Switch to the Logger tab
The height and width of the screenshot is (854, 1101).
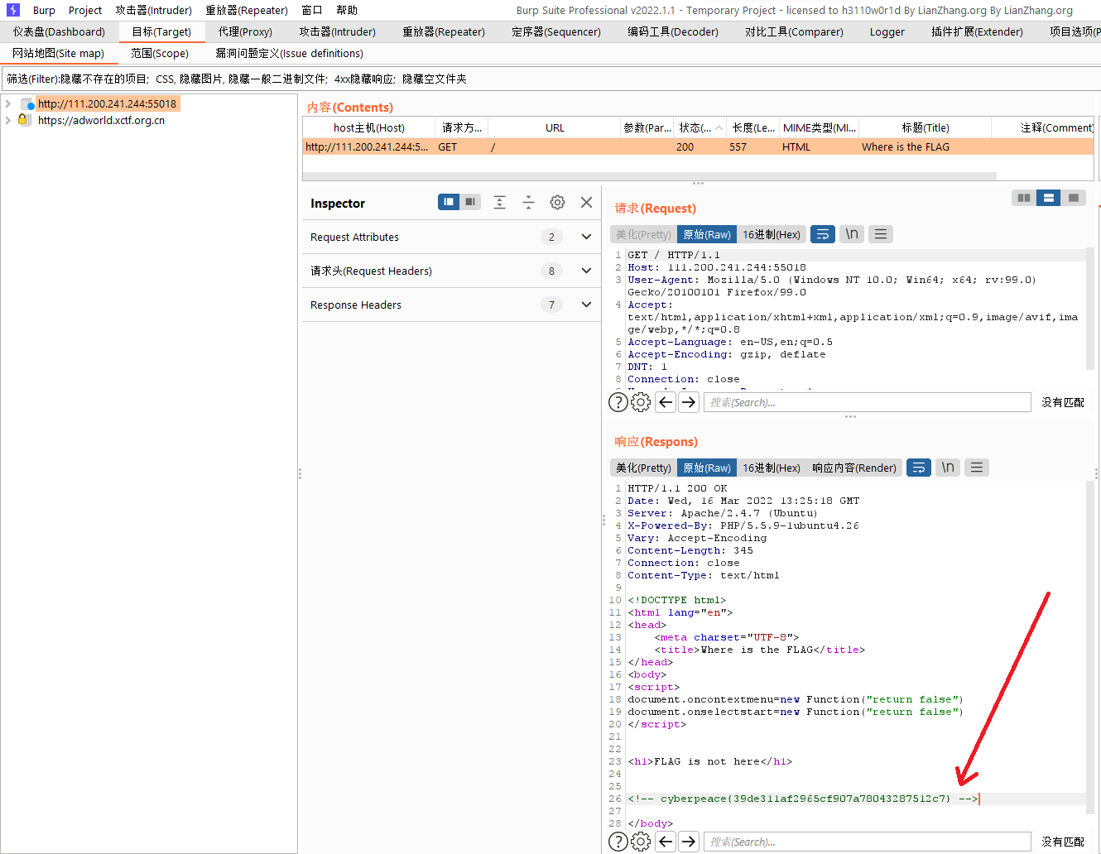tap(887, 31)
